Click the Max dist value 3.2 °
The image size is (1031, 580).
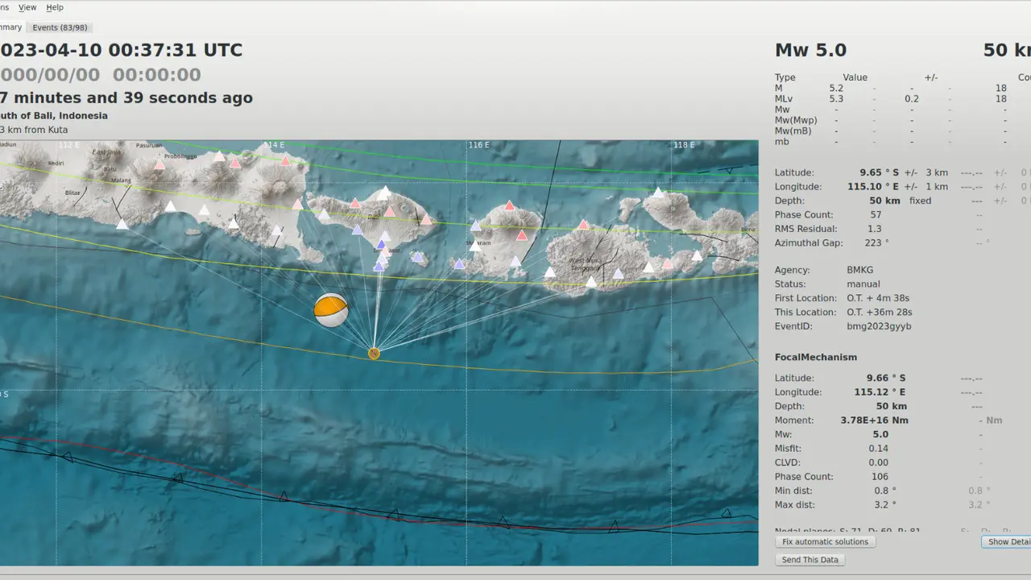coord(885,505)
